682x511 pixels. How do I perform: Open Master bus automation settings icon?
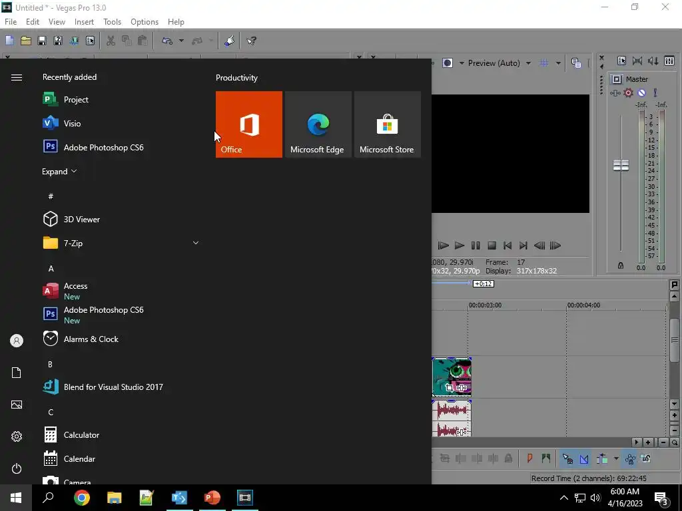655,93
